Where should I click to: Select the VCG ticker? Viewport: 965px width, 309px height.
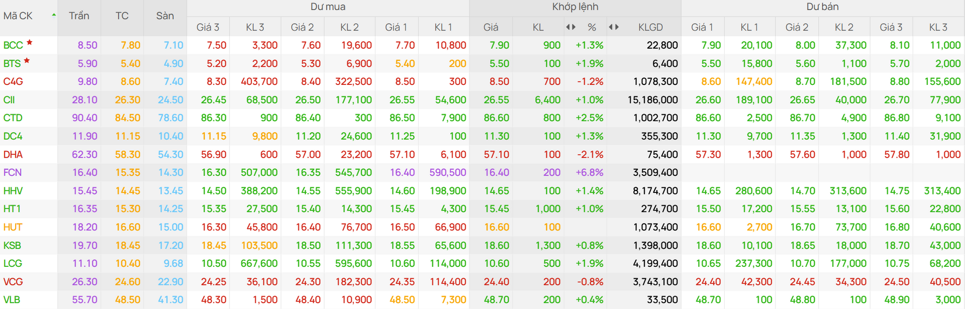[13, 282]
